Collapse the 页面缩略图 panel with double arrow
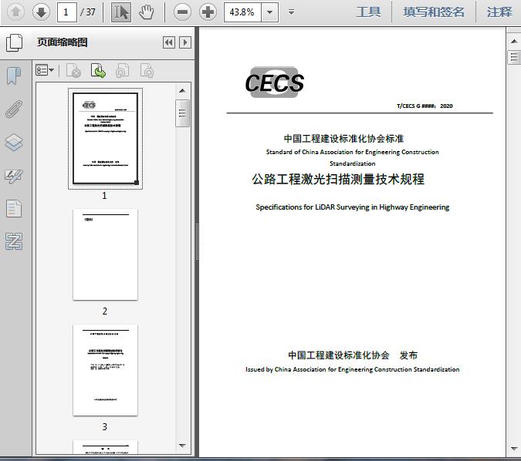521x461 pixels. tap(169, 42)
